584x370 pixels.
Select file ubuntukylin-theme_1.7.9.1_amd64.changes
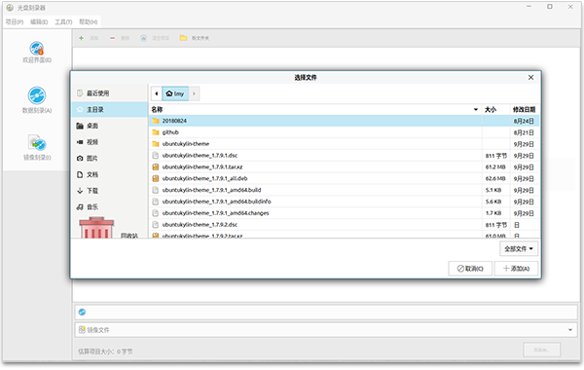click(343, 213)
